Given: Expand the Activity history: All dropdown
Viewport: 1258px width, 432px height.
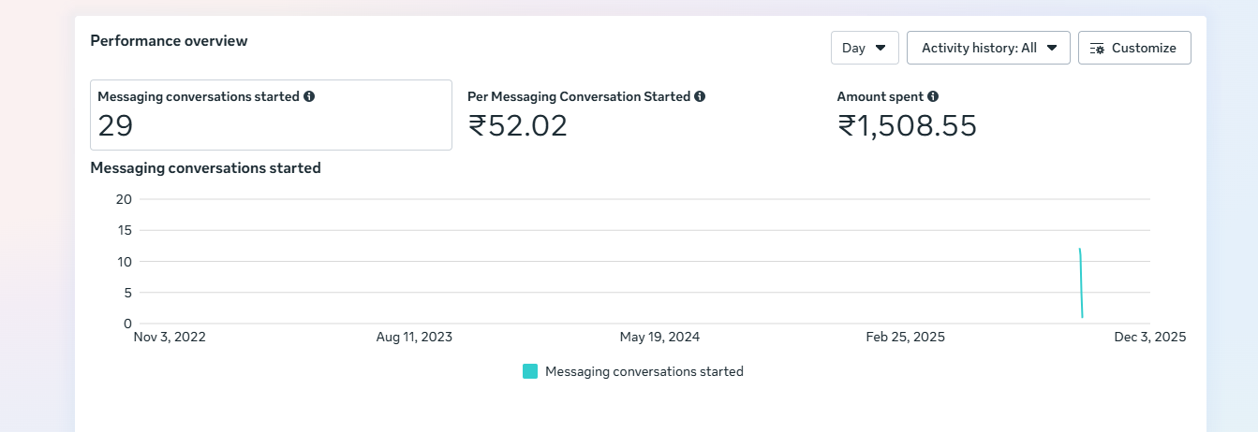Looking at the screenshot, I should pyautogui.click(x=987, y=48).
